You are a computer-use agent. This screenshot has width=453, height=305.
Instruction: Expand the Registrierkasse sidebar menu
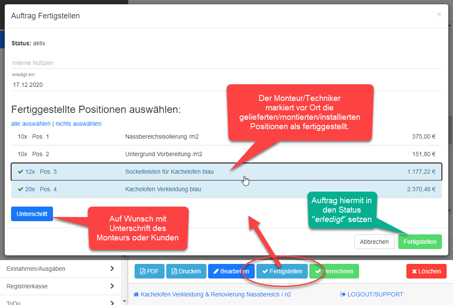tap(61, 286)
